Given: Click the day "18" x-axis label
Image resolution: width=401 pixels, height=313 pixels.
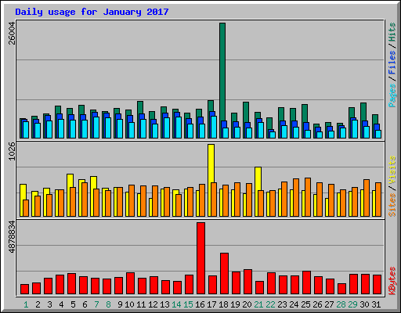Looking at the screenshot, I should click(223, 304).
